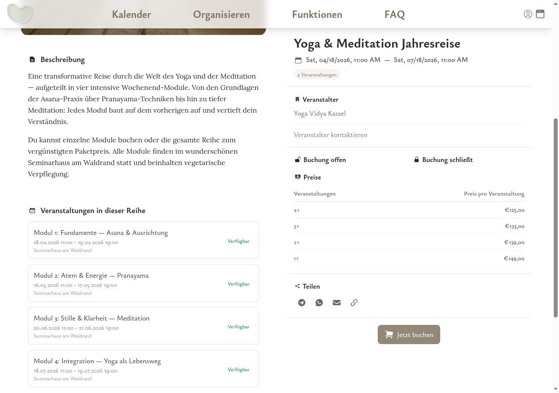Select Modul 1: Fundamente event card

coord(143,240)
